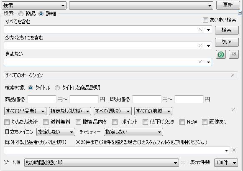The image size is (243, 171).
Task: Check the Tポイント option
Action: tap(115, 122)
